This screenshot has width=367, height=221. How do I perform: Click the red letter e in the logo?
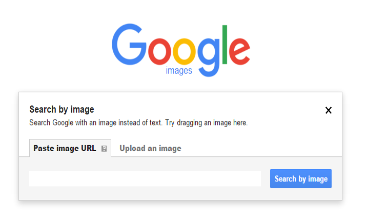click(239, 51)
